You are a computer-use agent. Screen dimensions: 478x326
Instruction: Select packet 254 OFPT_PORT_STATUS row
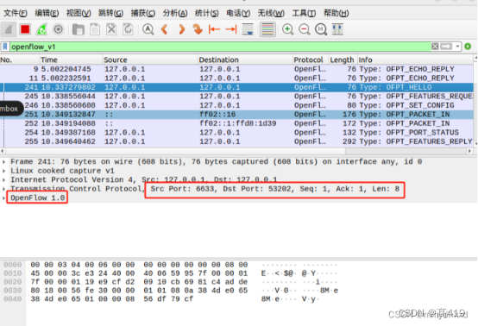pos(237,133)
